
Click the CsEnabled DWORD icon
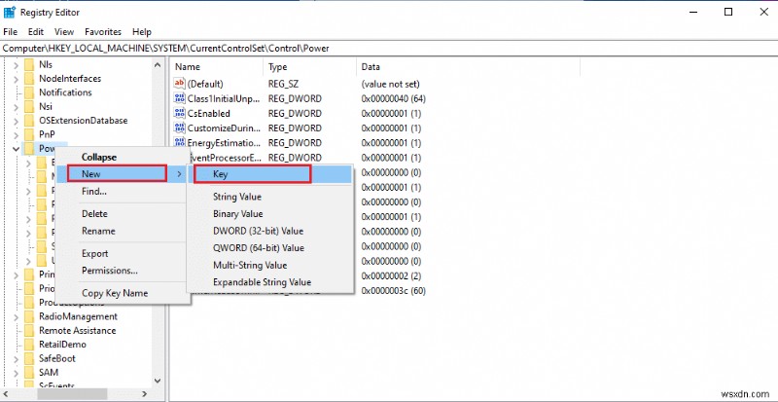pyautogui.click(x=180, y=113)
